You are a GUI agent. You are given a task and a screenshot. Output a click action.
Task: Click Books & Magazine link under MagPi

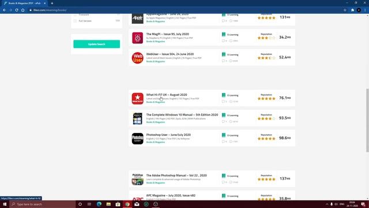156,42
